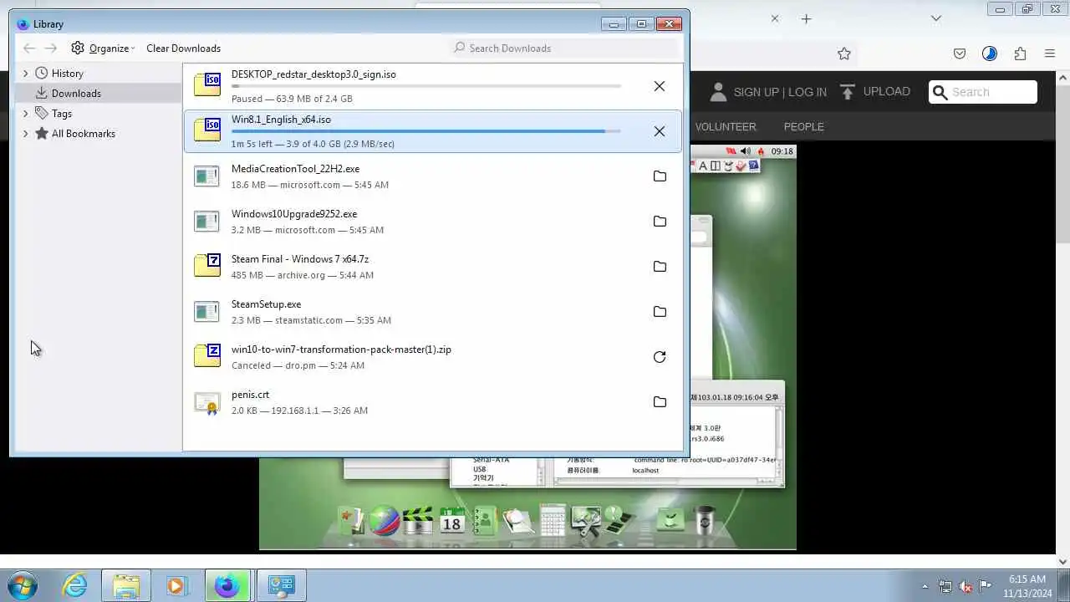This screenshot has width=1070, height=602.
Task: Bookmark this page with star icon
Action: pyautogui.click(x=844, y=54)
